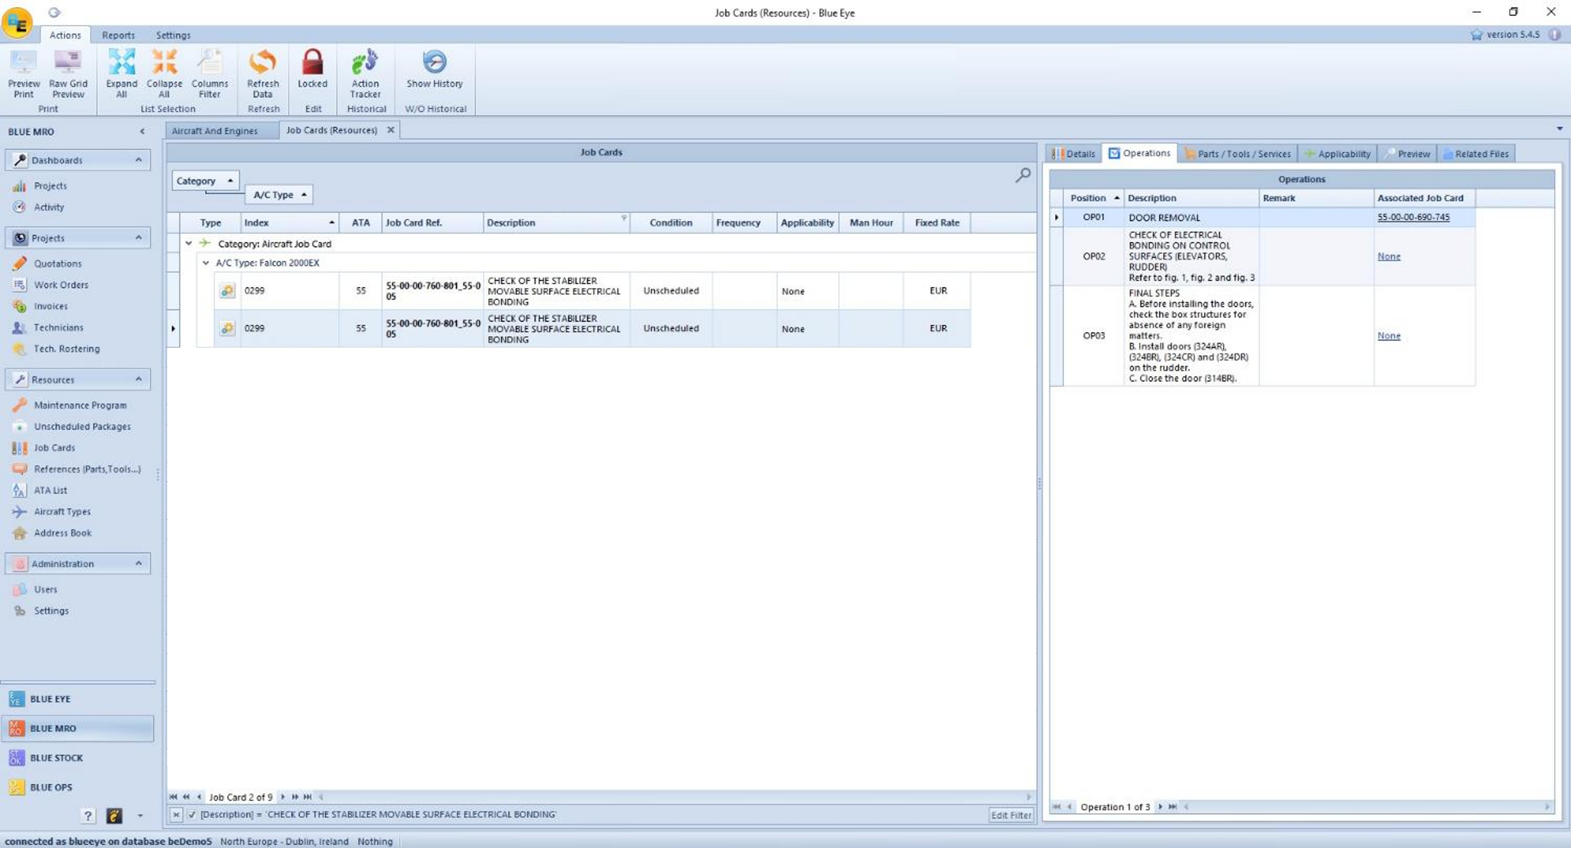Open Unscheduled Packages
The height and width of the screenshot is (848, 1571).
[x=82, y=427]
